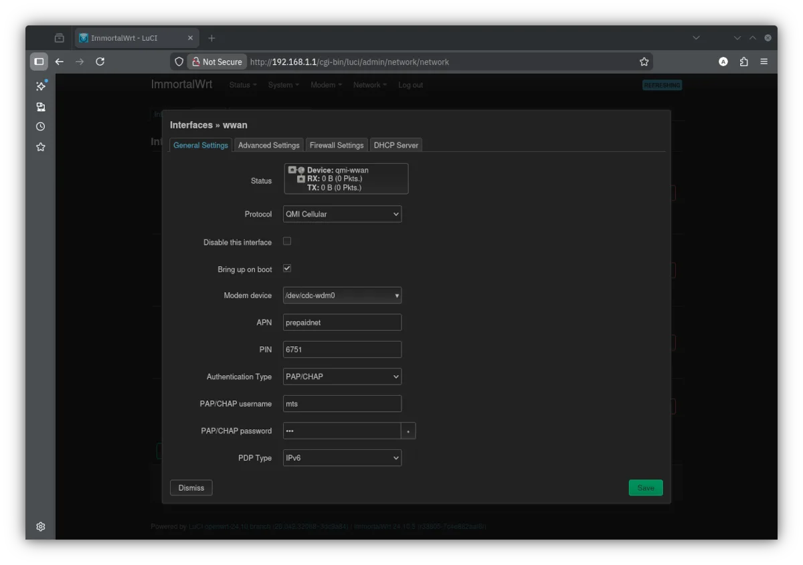The width and height of the screenshot is (803, 565).
Task: Click the back navigation arrow
Action: 60,62
